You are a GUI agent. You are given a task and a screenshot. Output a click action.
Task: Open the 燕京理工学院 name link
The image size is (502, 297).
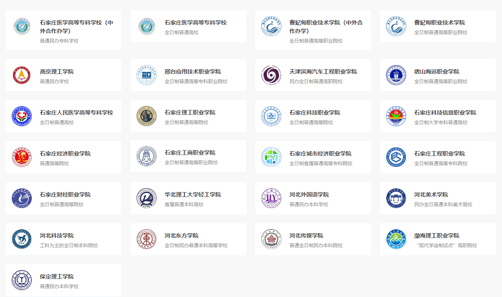[57, 72]
